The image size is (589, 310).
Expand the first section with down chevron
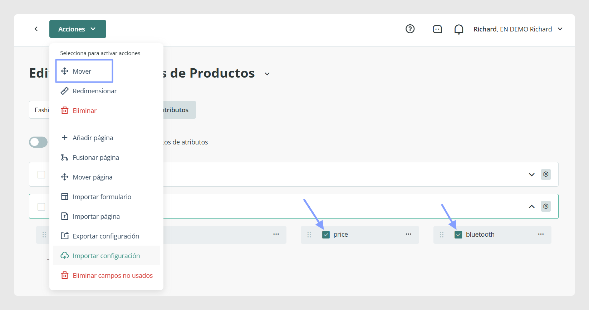[532, 174]
